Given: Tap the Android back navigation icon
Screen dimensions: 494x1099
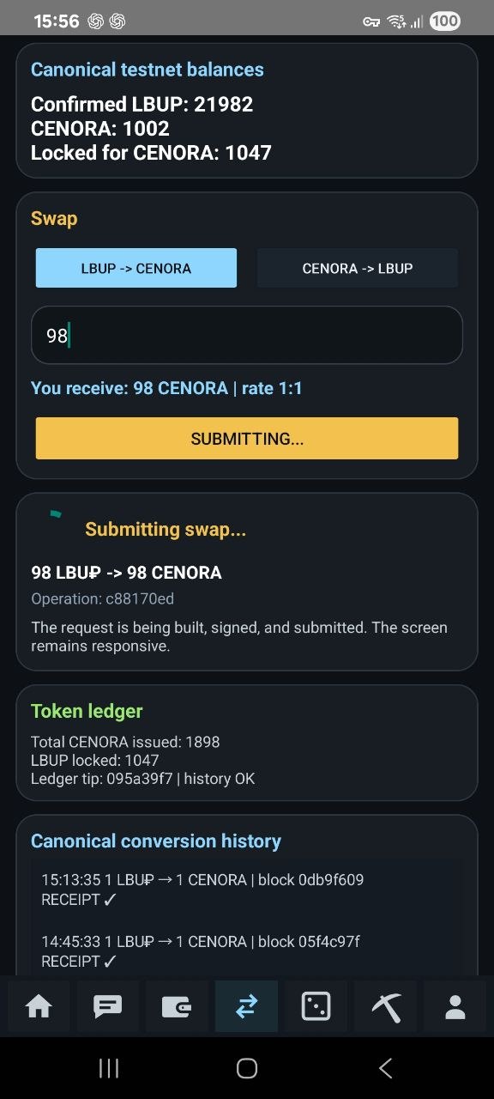Looking at the screenshot, I should tap(385, 1068).
